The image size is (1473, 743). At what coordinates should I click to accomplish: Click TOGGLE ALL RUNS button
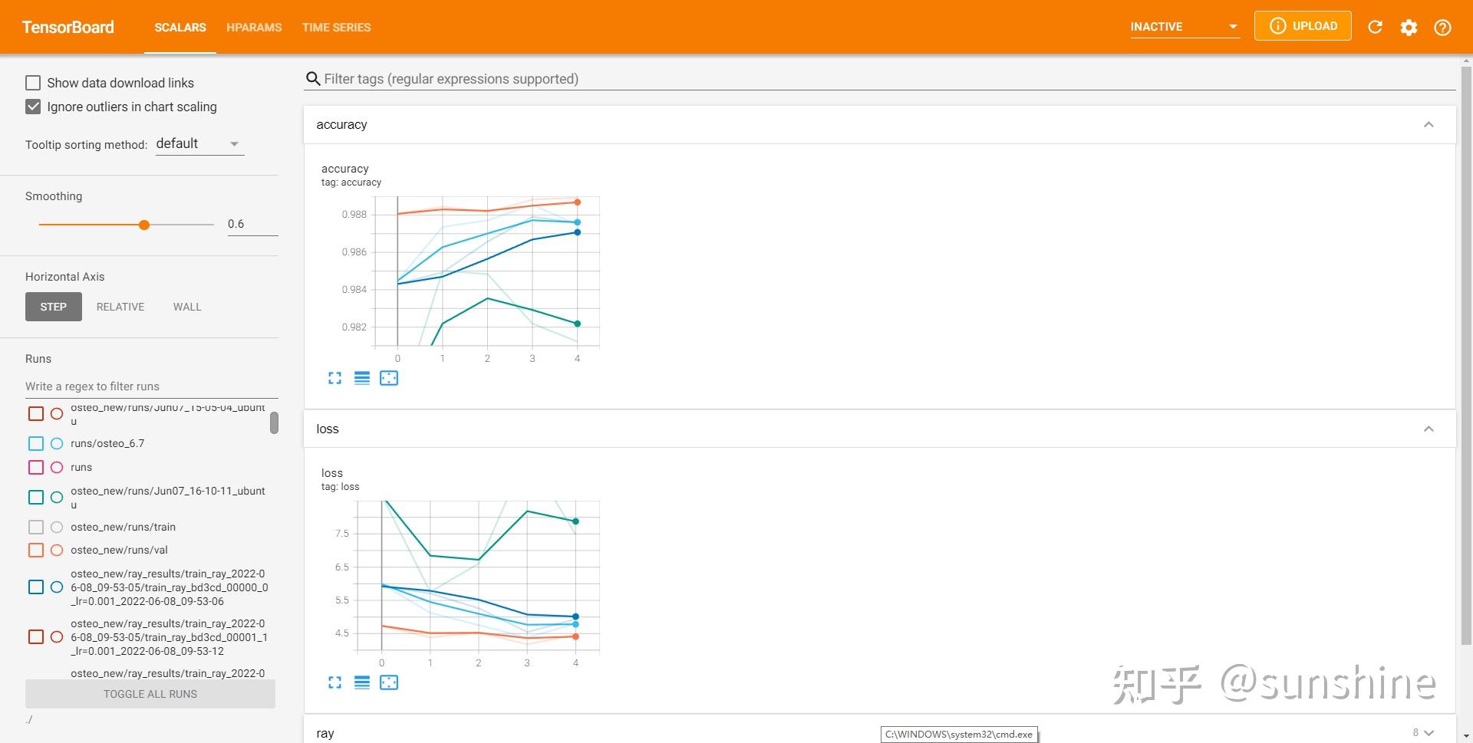[x=150, y=694]
